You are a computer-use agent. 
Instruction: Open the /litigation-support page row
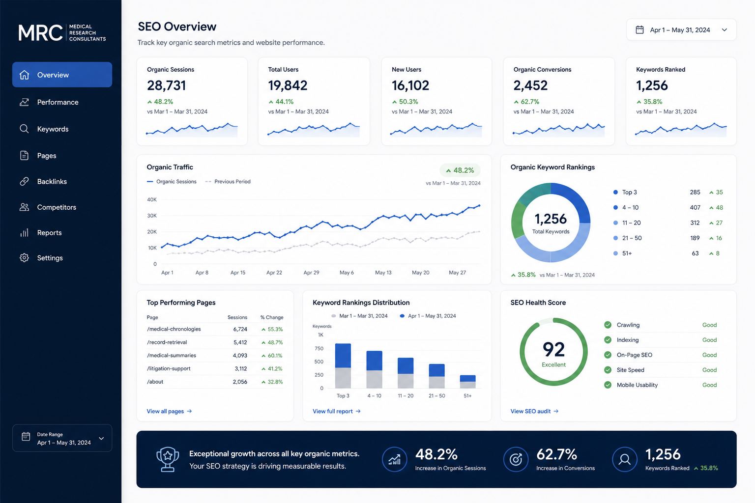tap(215, 368)
